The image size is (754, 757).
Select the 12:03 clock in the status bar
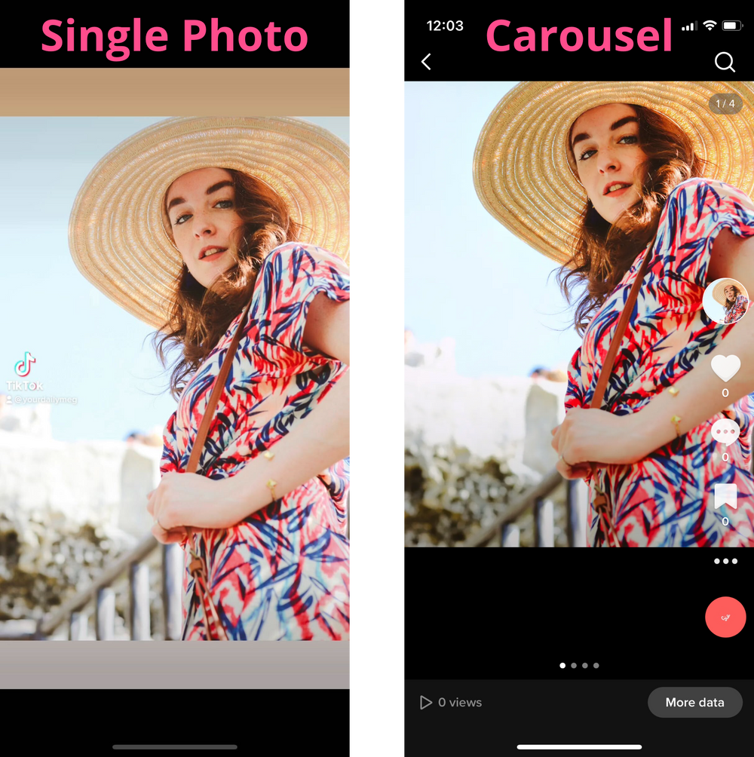click(444, 26)
